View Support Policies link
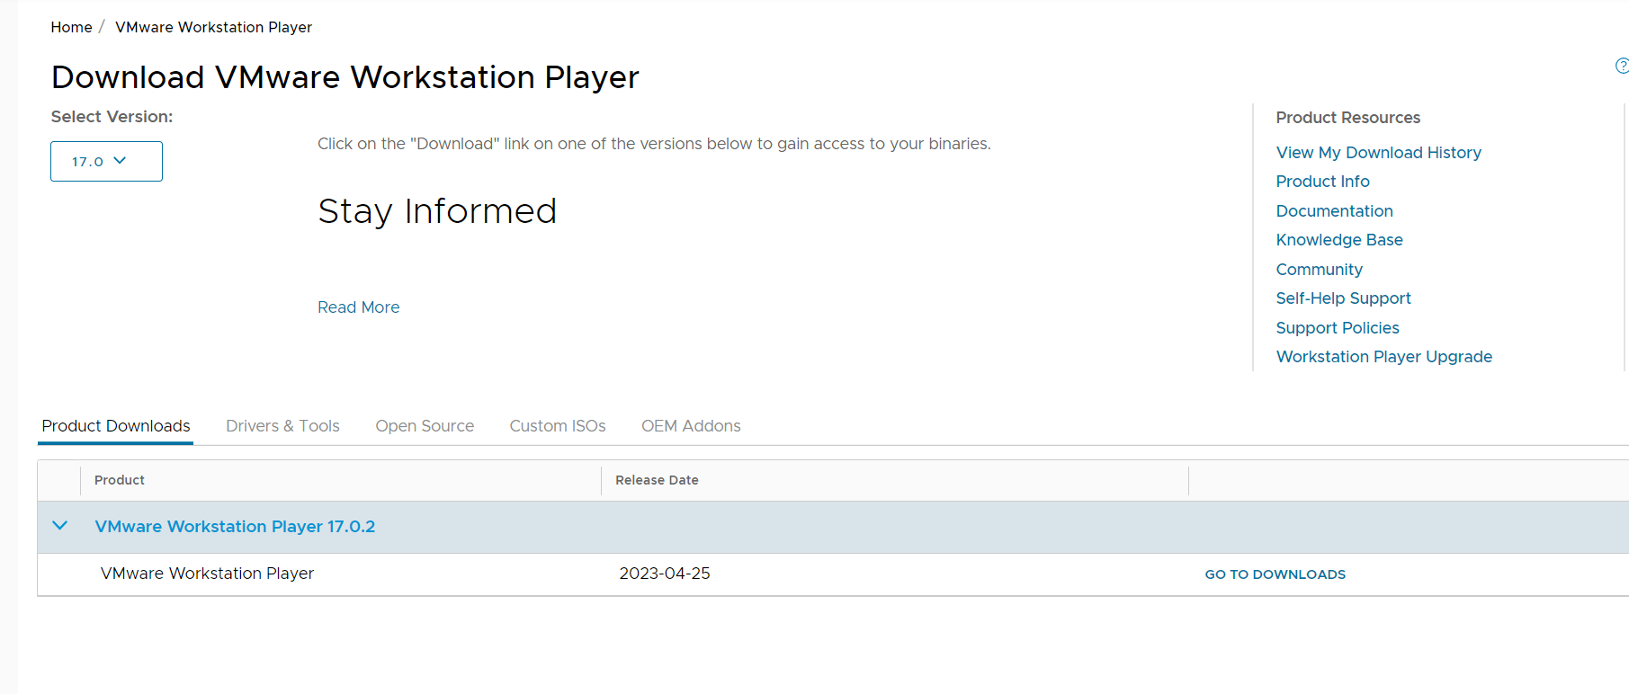 click(x=1338, y=328)
